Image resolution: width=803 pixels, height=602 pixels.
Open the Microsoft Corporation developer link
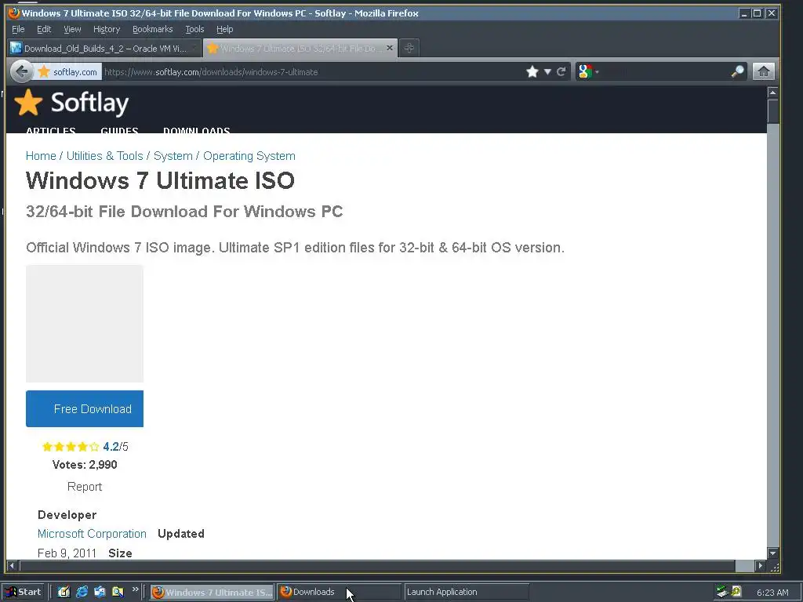pos(92,534)
